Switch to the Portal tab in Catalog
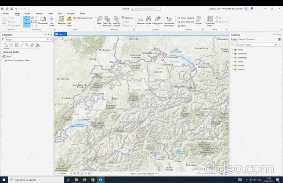 tap(242, 39)
